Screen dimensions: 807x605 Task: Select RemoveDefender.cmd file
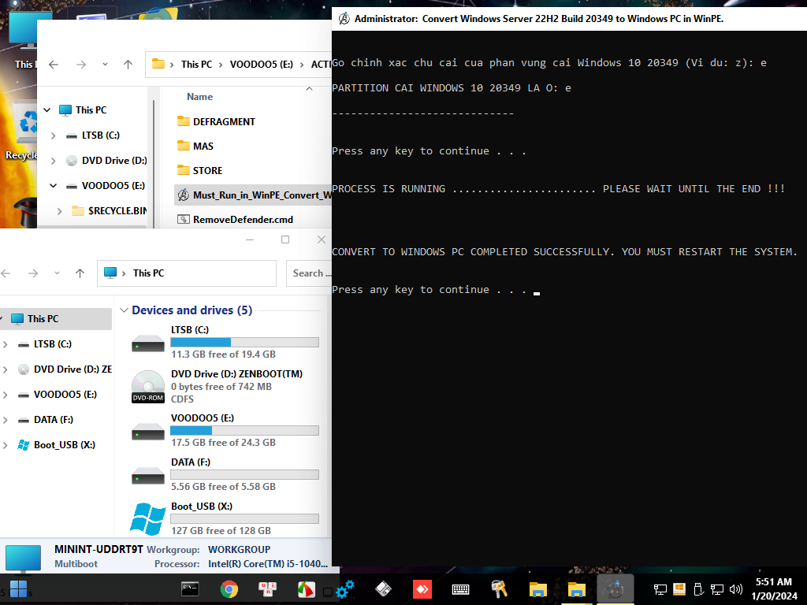click(235, 220)
